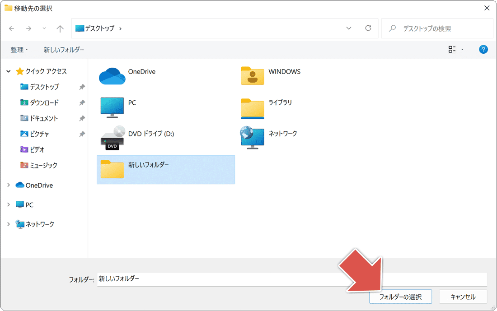The width and height of the screenshot is (497, 311).
Task: Open the address bar dropdown arrow
Action: (x=348, y=28)
